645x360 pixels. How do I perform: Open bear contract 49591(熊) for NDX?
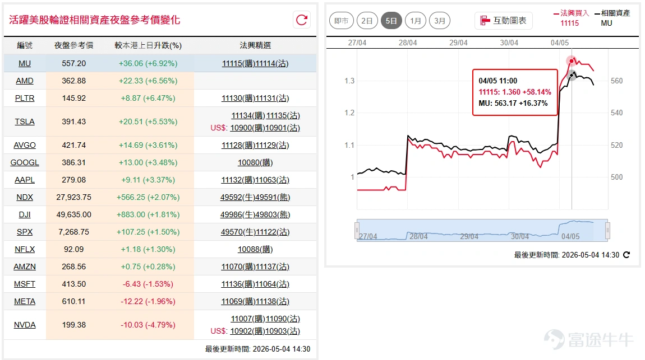273,197
